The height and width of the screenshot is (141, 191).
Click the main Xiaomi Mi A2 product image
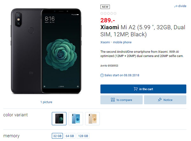(46, 51)
